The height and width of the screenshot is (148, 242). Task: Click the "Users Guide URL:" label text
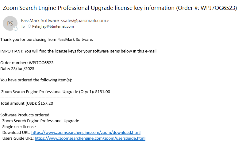pyautogui.click(x=18, y=138)
